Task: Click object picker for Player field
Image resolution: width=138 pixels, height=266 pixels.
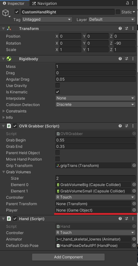Action: (x=134, y=210)
